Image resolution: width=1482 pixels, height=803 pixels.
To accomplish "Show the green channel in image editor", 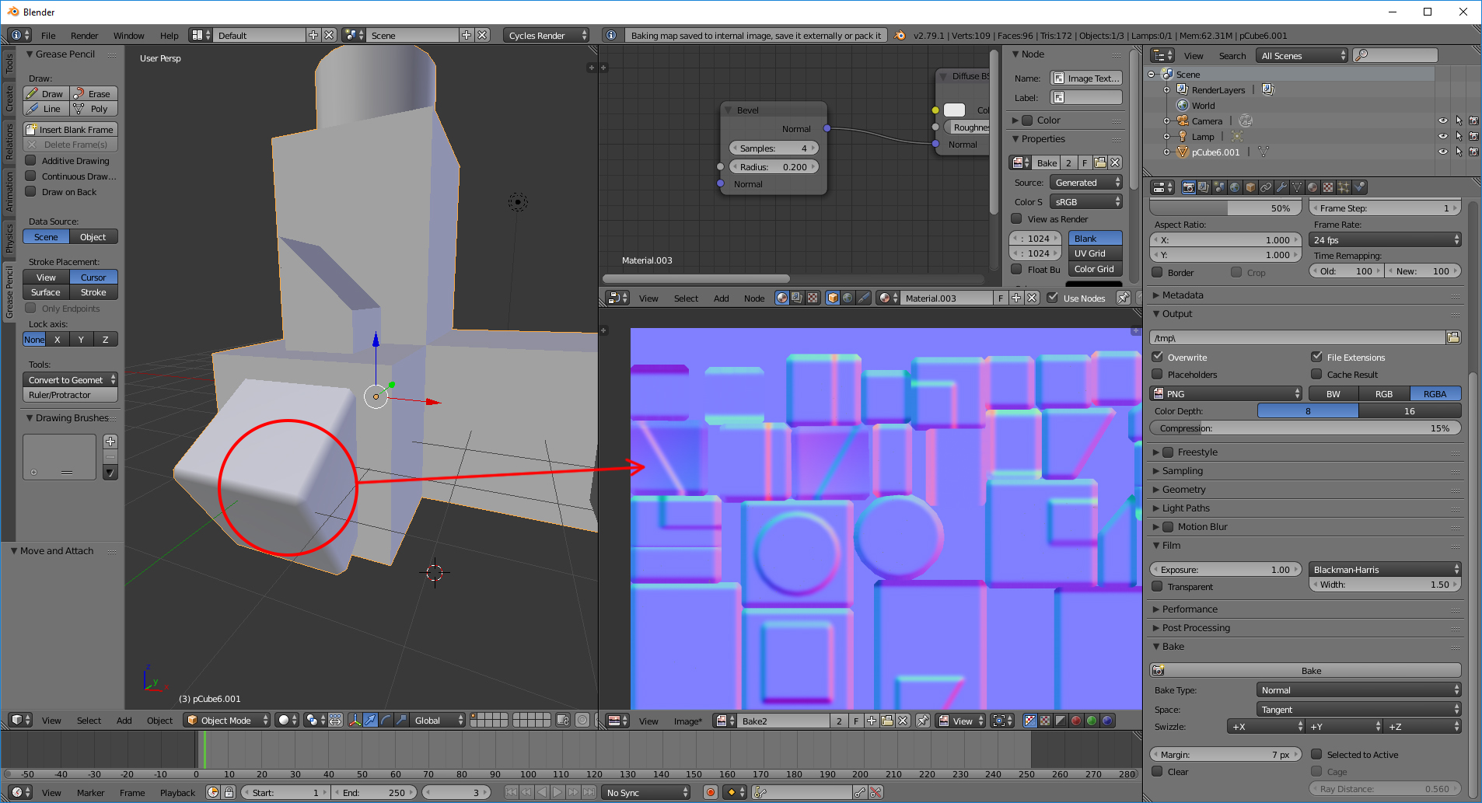I will (1092, 721).
